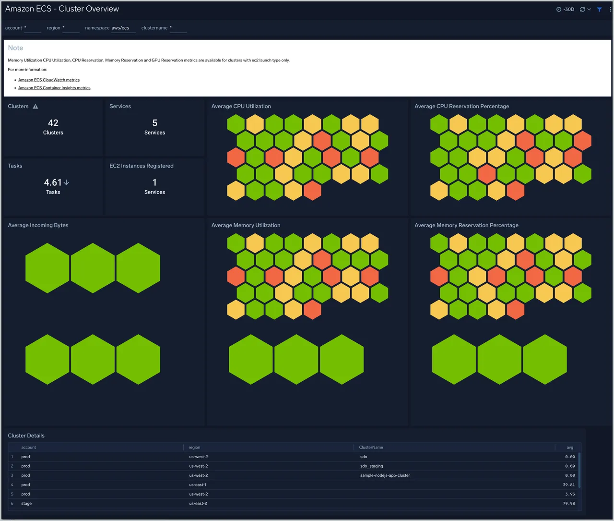The width and height of the screenshot is (614, 521).
Task: Open Amazon ECS CloudWatch metrics link
Action: point(49,80)
